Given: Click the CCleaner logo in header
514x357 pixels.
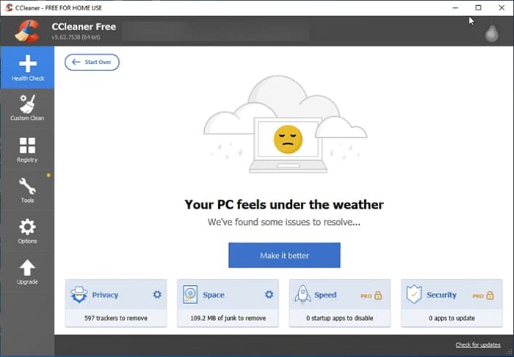Looking at the screenshot, I should (27, 32).
